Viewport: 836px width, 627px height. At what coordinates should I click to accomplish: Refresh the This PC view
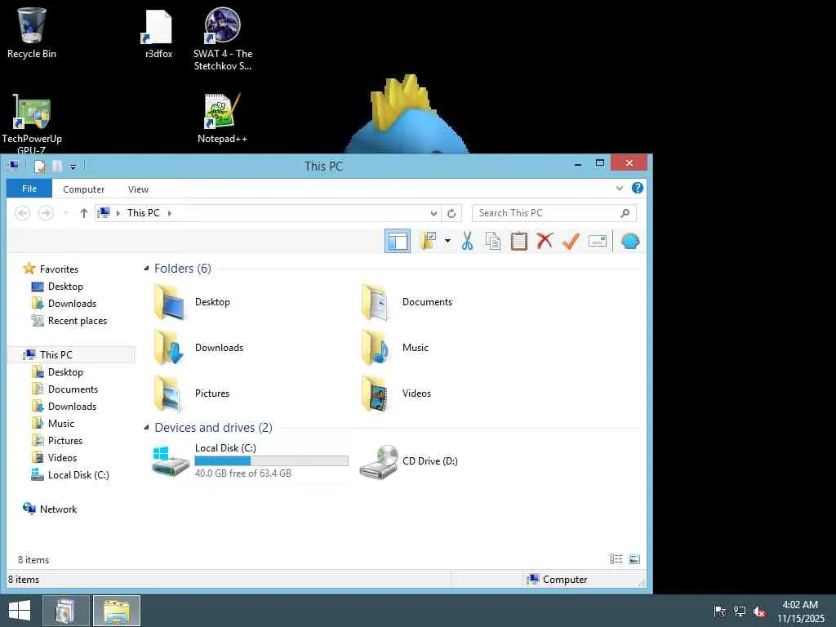(x=451, y=213)
